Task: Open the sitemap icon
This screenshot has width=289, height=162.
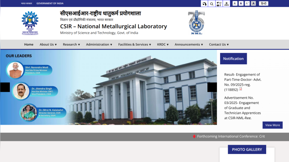Action: pos(226,4)
